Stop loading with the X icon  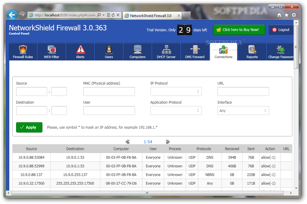point(118,15)
